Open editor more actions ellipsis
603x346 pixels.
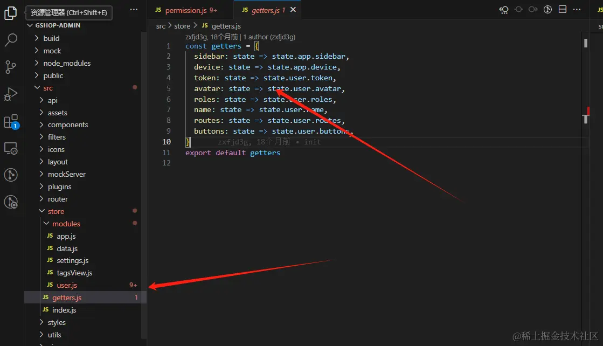(577, 9)
